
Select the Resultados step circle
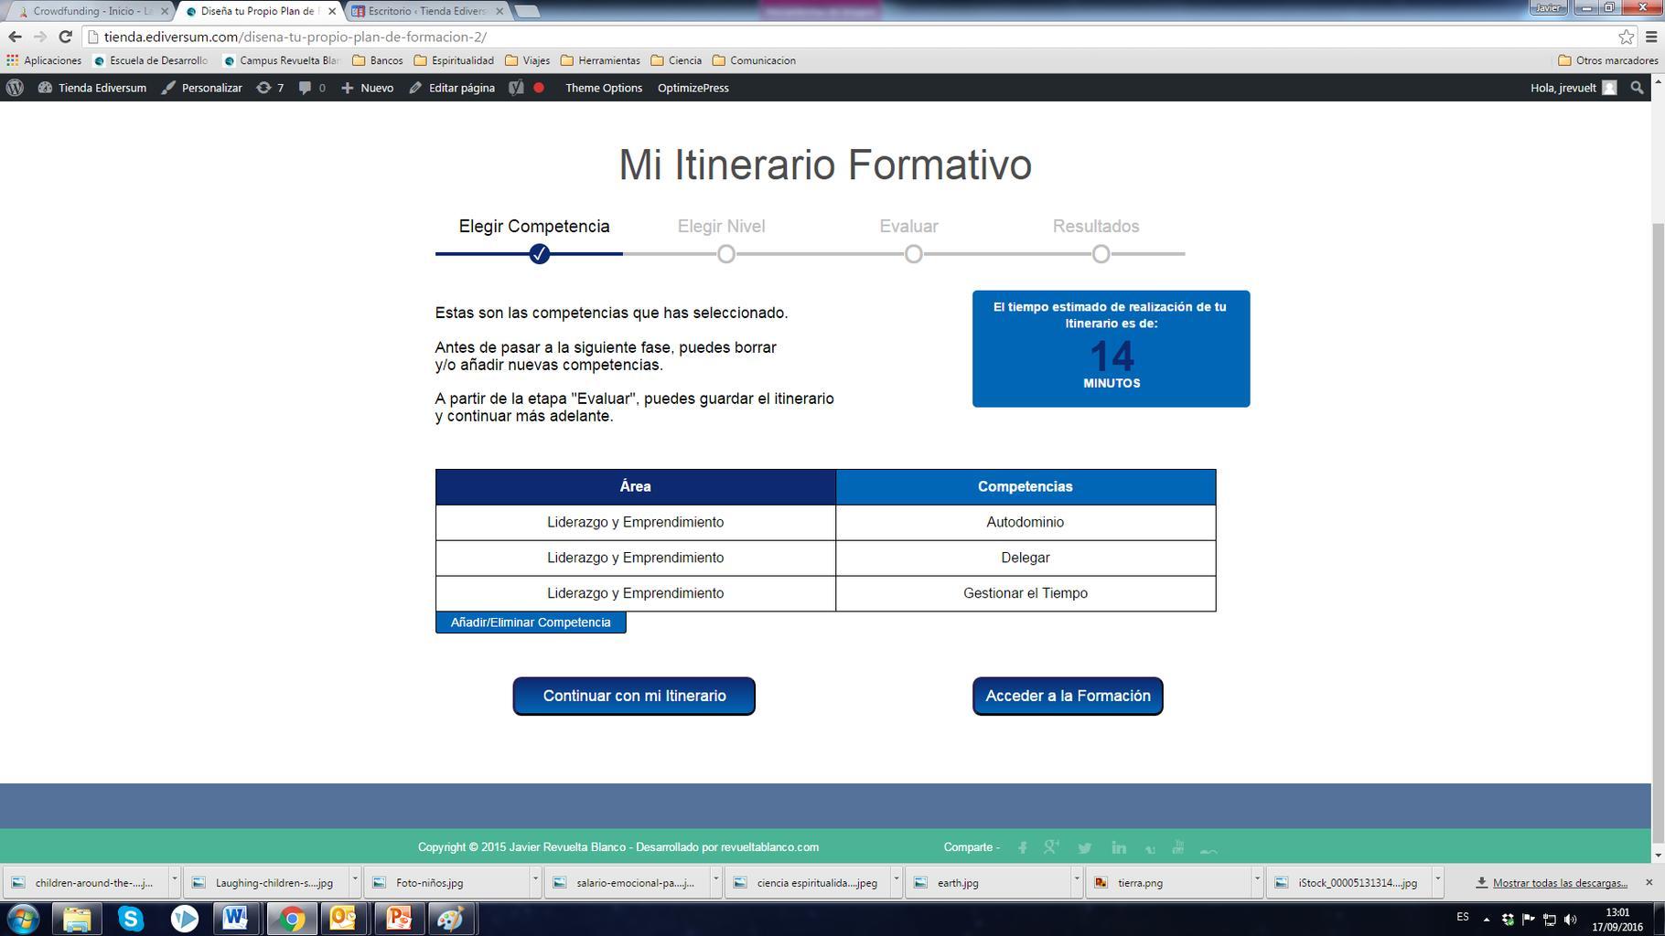[1101, 254]
